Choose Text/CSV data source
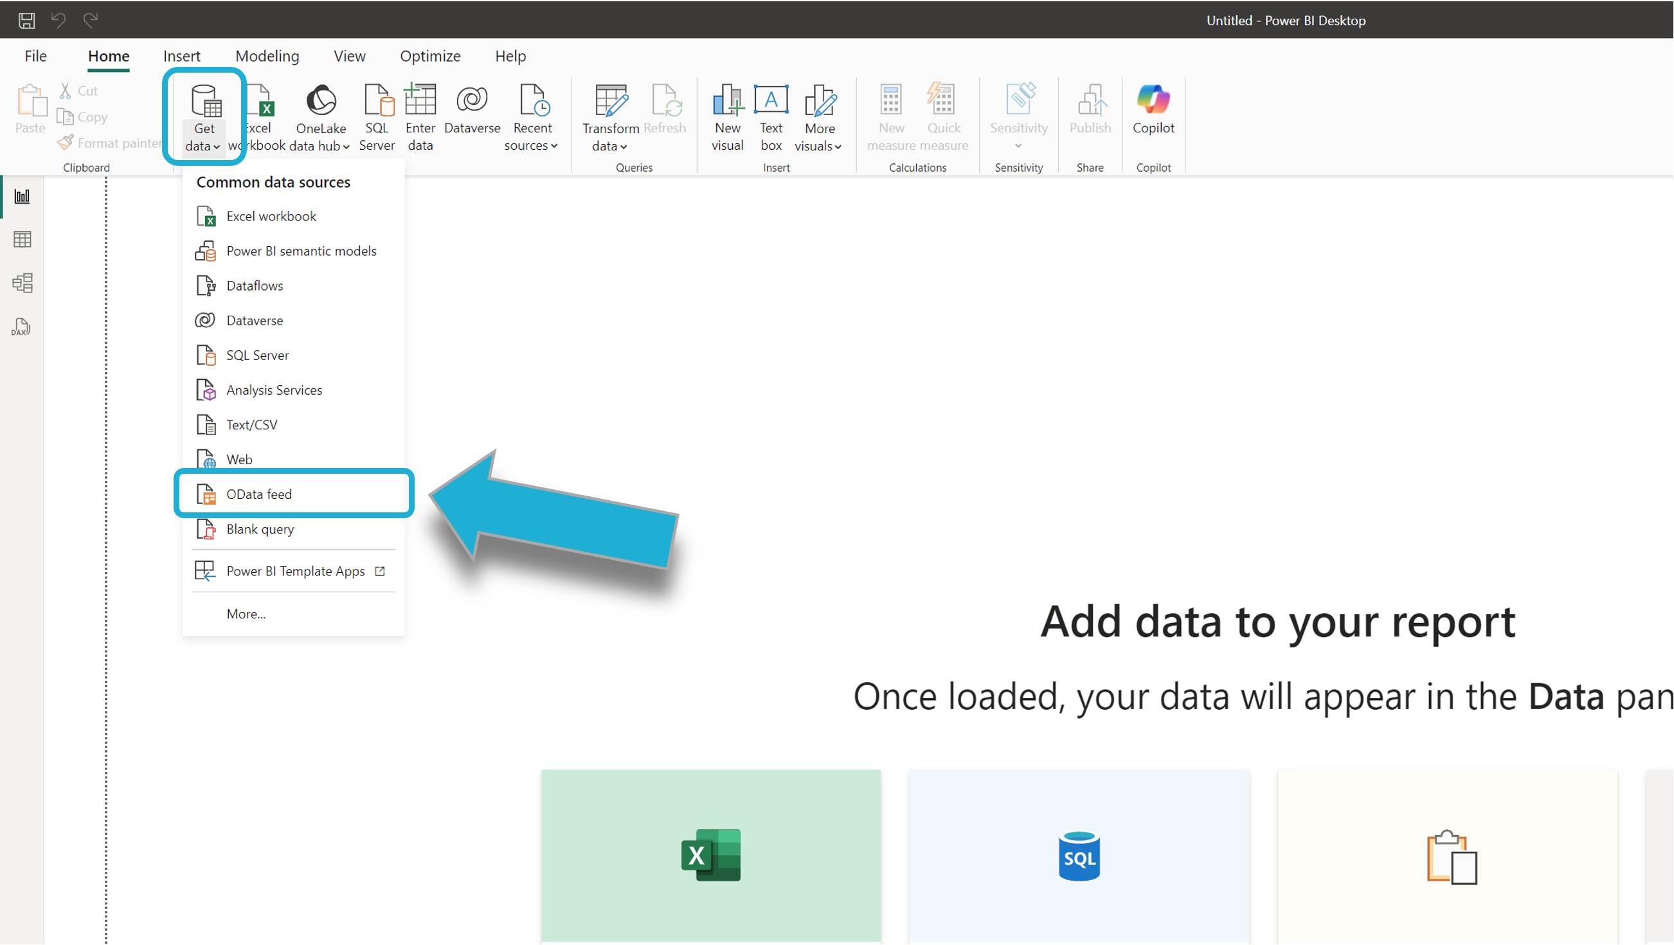 pos(252,424)
